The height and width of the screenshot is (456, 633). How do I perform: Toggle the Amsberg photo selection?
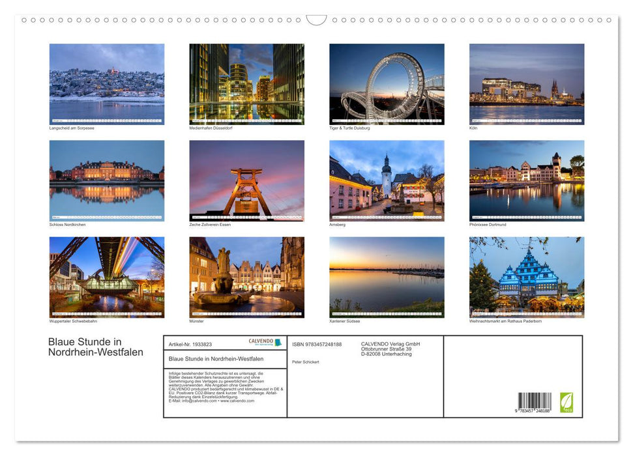click(x=386, y=180)
